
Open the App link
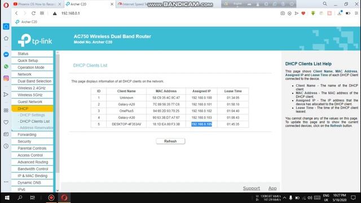click(272, 188)
